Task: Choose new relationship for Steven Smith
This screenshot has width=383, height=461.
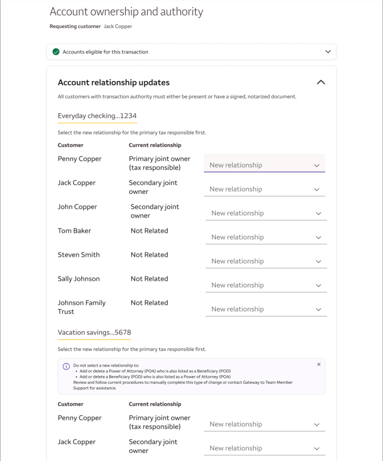Action: [x=266, y=261]
